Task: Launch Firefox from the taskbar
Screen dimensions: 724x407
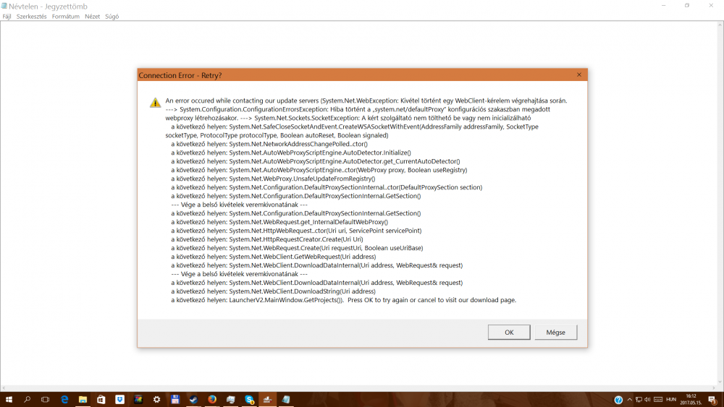Action: 212,399
